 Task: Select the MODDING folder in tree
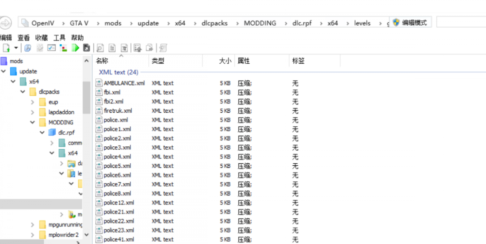61,122
